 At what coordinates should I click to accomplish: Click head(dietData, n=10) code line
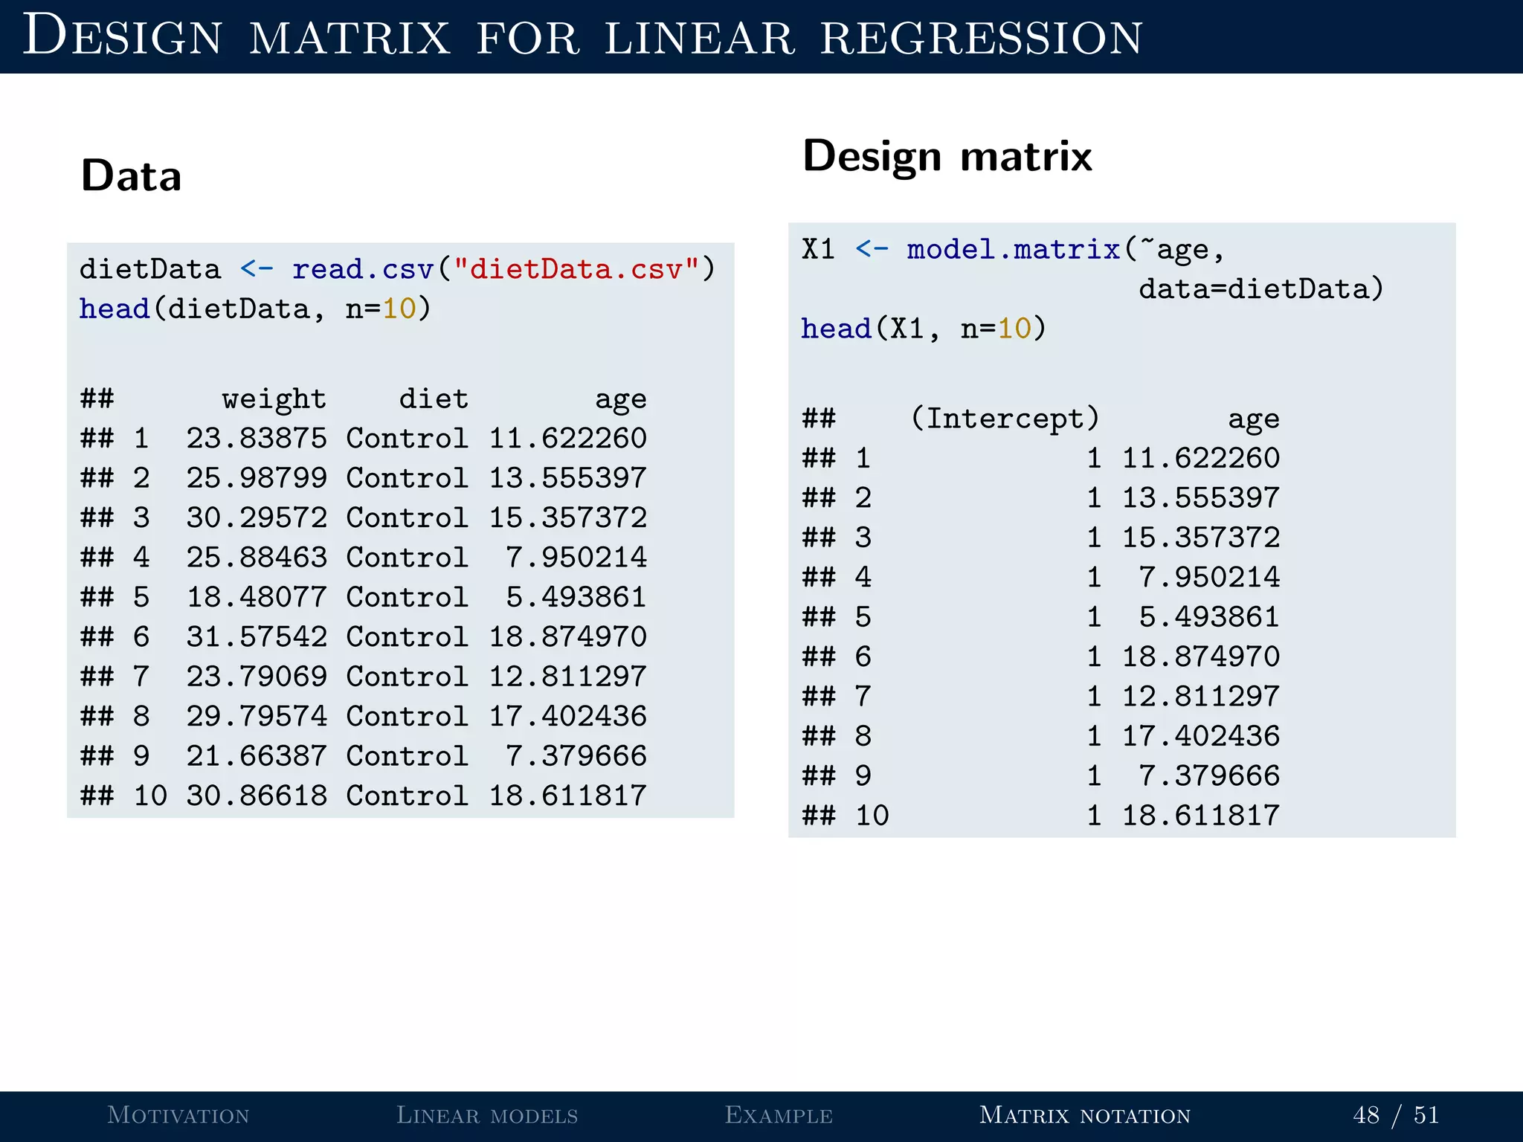point(255,309)
